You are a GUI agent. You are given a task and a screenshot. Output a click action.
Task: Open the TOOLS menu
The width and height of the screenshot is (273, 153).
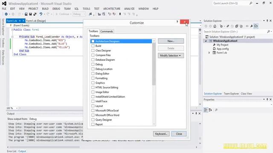[86, 8]
